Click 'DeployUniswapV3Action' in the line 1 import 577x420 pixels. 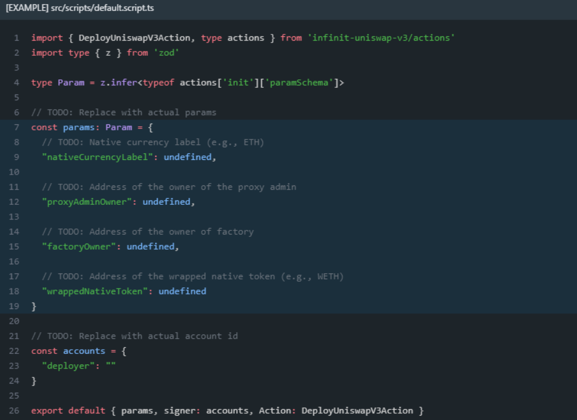[134, 38]
